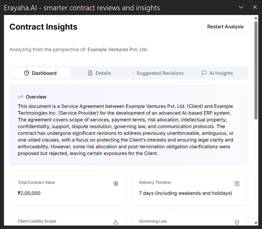Click the document icon beside Details
This screenshot has width=262, height=229.
pos(90,73)
